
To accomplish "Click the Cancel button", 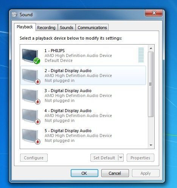I will pyautogui.click(x=115, y=173).
